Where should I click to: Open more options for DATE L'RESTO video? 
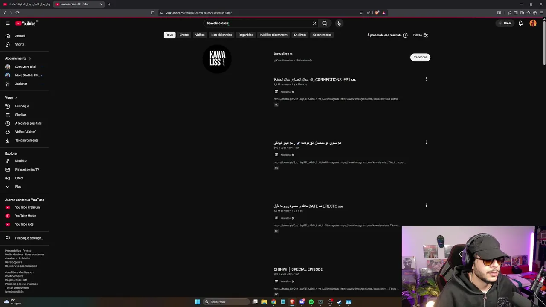pyautogui.click(x=426, y=205)
